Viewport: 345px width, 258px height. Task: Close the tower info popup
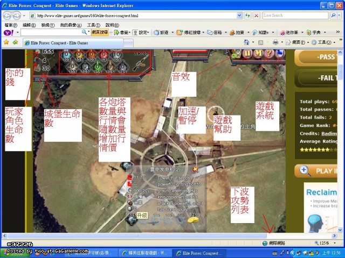point(195,169)
